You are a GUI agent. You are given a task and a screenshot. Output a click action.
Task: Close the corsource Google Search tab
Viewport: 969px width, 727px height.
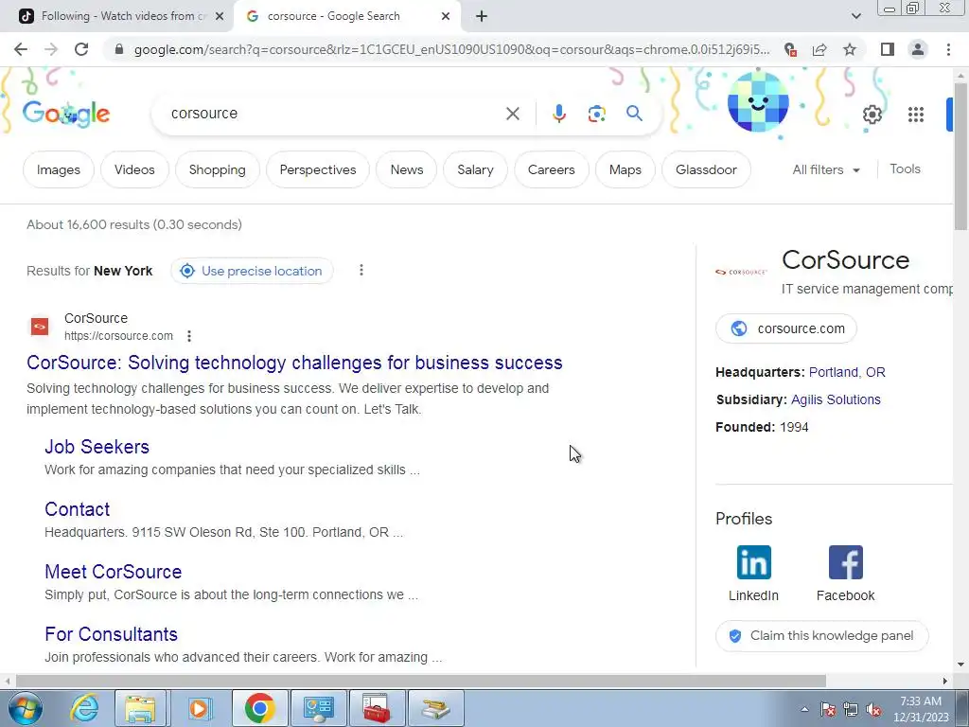[x=445, y=16]
